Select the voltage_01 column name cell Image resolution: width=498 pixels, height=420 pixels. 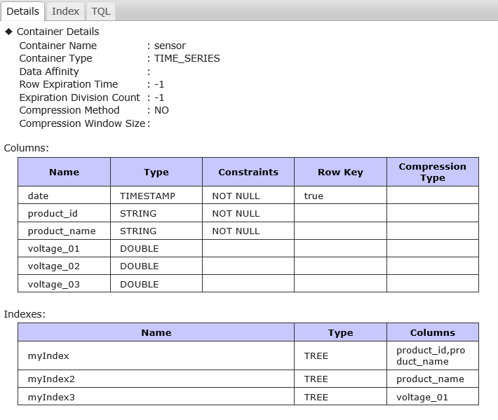53,248
